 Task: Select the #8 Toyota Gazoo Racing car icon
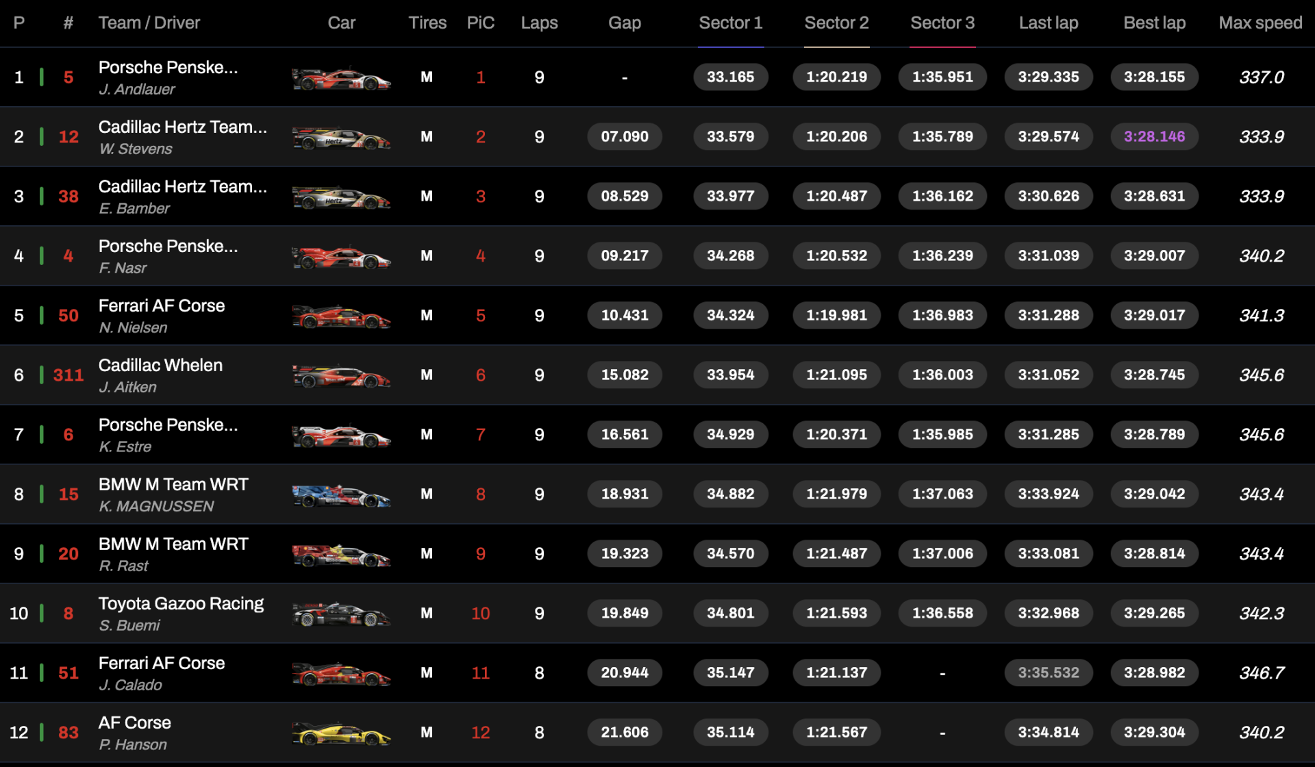coord(341,614)
